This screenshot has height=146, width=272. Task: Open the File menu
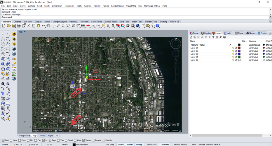[x=3, y=6]
